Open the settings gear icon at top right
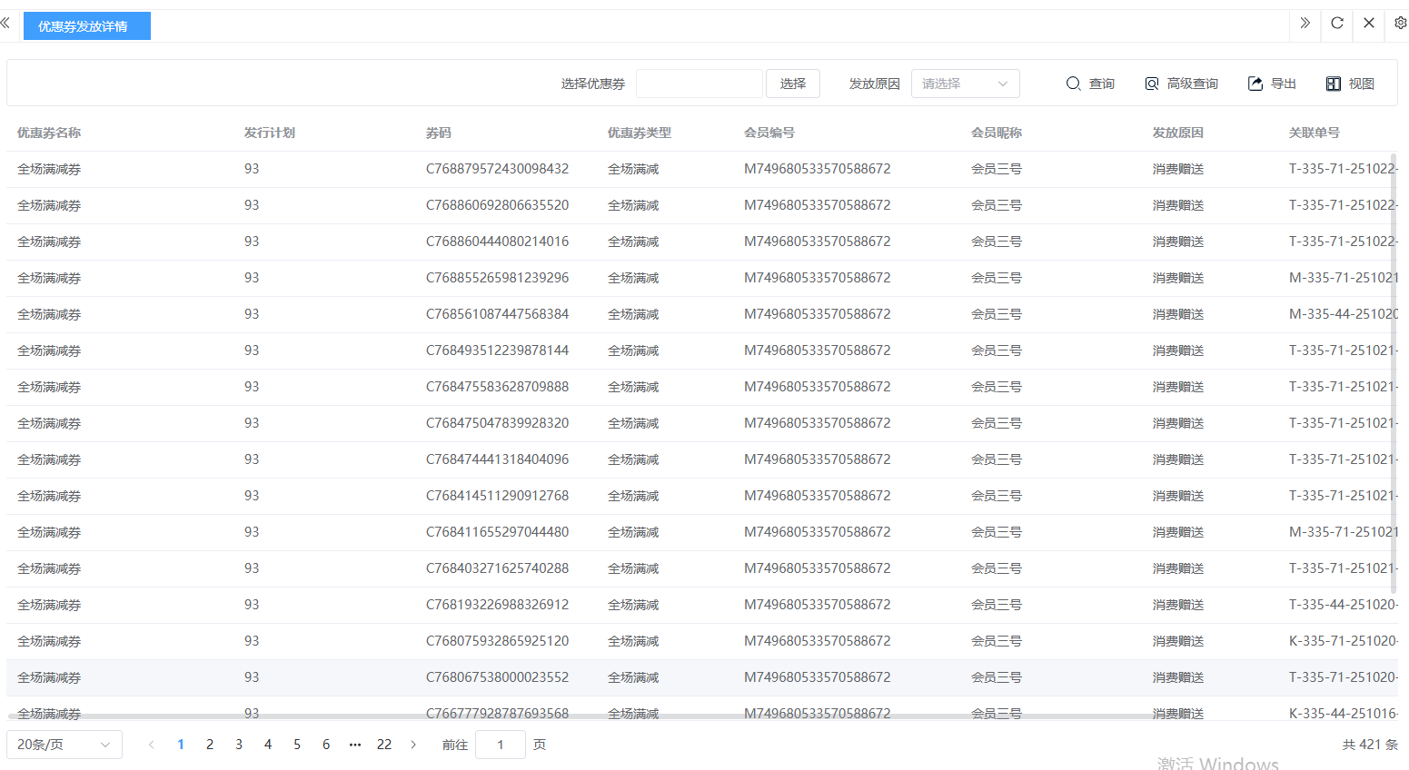 tap(1400, 24)
